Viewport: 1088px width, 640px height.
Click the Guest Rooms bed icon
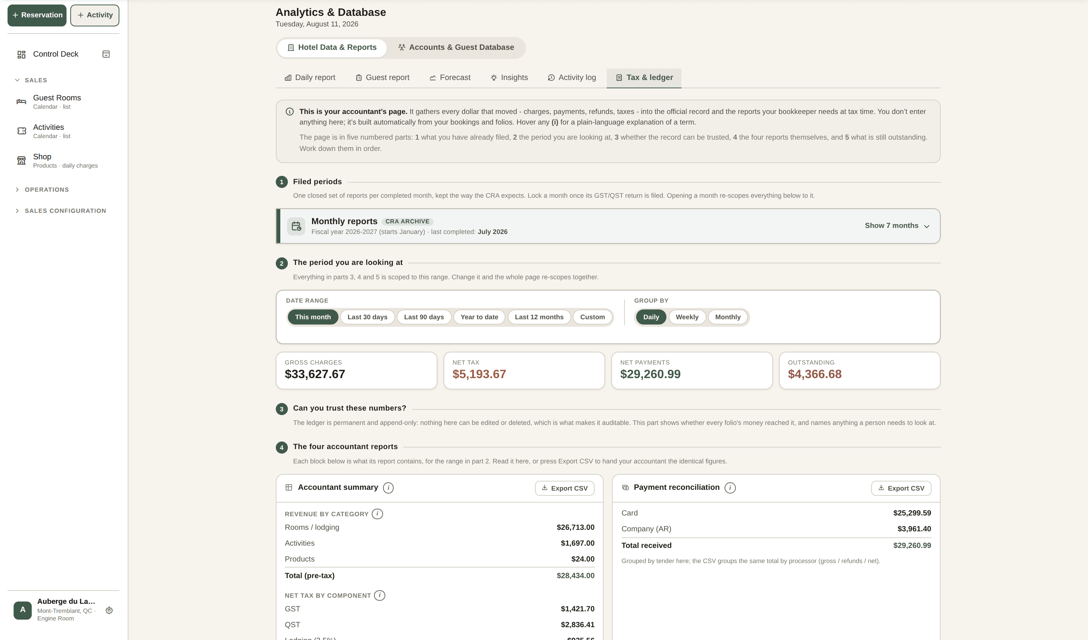[x=21, y=102]
